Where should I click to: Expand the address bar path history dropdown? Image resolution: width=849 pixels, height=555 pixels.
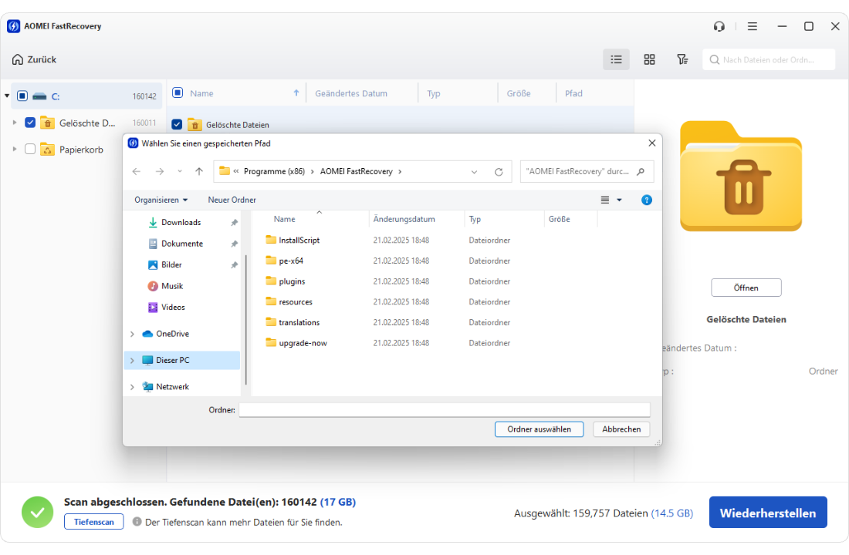(474, 171)
